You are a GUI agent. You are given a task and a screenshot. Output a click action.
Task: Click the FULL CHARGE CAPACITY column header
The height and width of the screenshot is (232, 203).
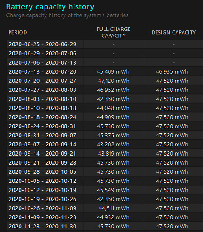[x=114, y=32]
